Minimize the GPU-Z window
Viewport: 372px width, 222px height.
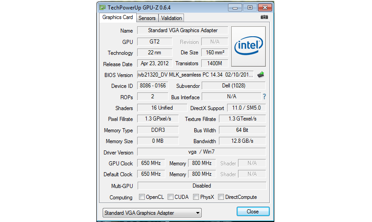click(x=234, y=7)
